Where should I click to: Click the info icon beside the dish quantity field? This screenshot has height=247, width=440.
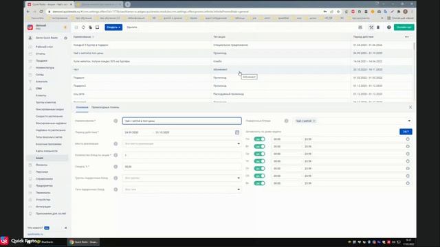115,155
